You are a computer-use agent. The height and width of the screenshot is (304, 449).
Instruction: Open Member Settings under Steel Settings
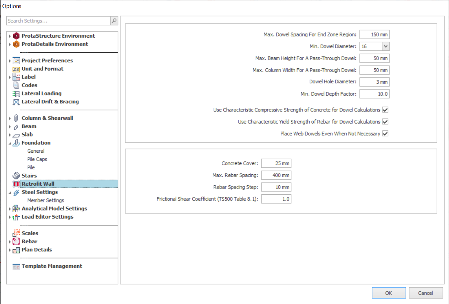click(x=45, y=200)
